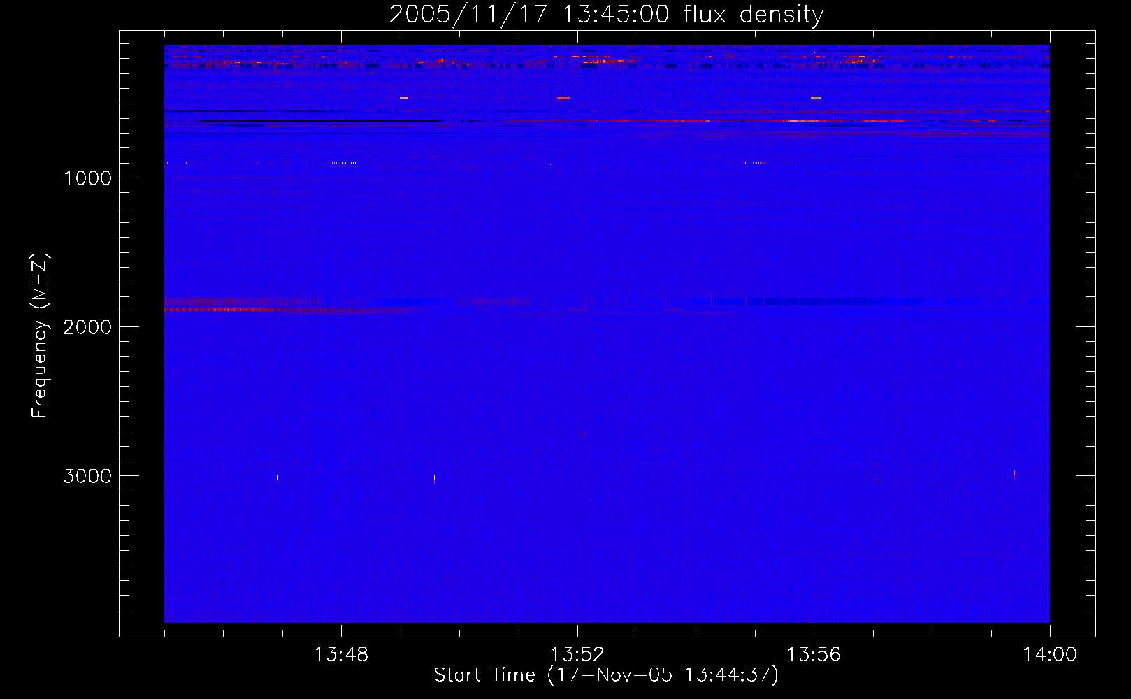Click the 13:52 time tick label
This screenshot has height=699, width=1131.
click(x=577, y=655)
